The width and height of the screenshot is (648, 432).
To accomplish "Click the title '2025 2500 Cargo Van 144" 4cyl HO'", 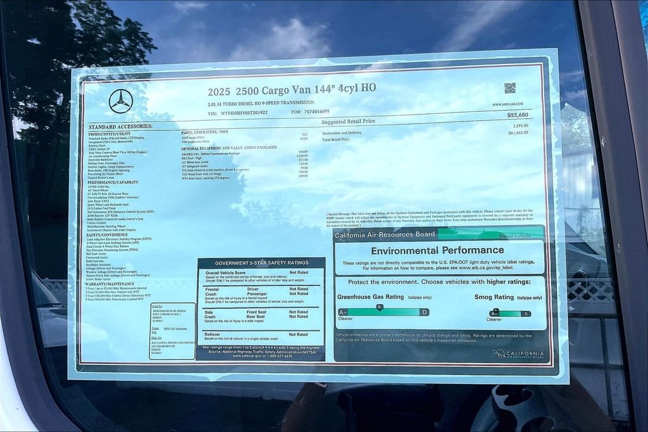I will tap(292, 90).
